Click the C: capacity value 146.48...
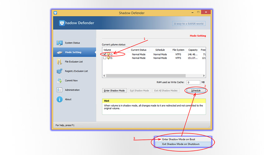The width and height of the screenshot is (264, 155). click(x=193, y=54)
